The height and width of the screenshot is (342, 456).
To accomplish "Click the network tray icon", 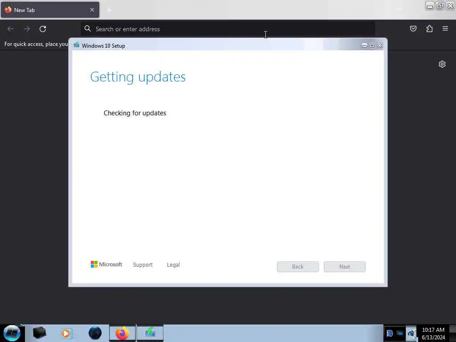I will (400, 333).
